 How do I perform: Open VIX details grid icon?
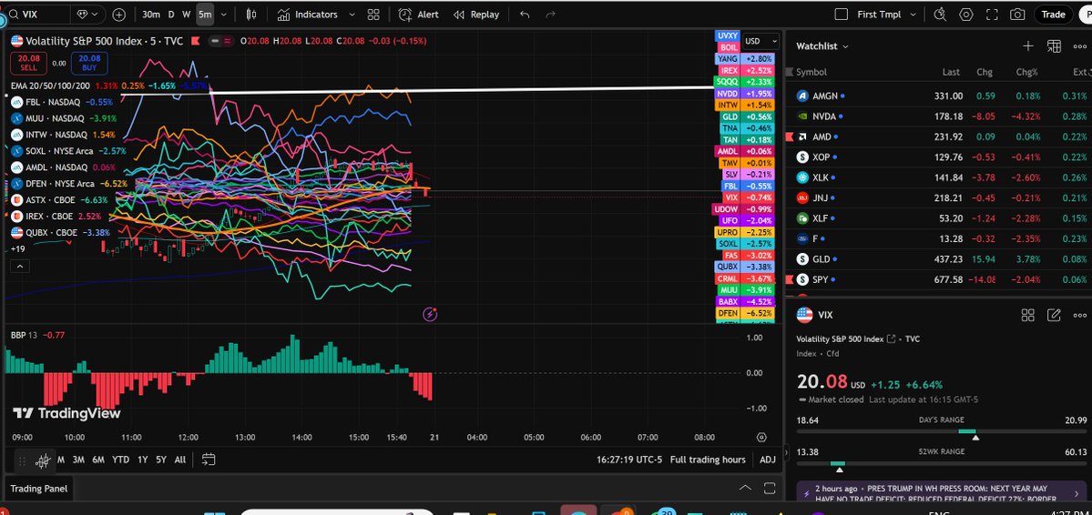[x=1028, y=315]
